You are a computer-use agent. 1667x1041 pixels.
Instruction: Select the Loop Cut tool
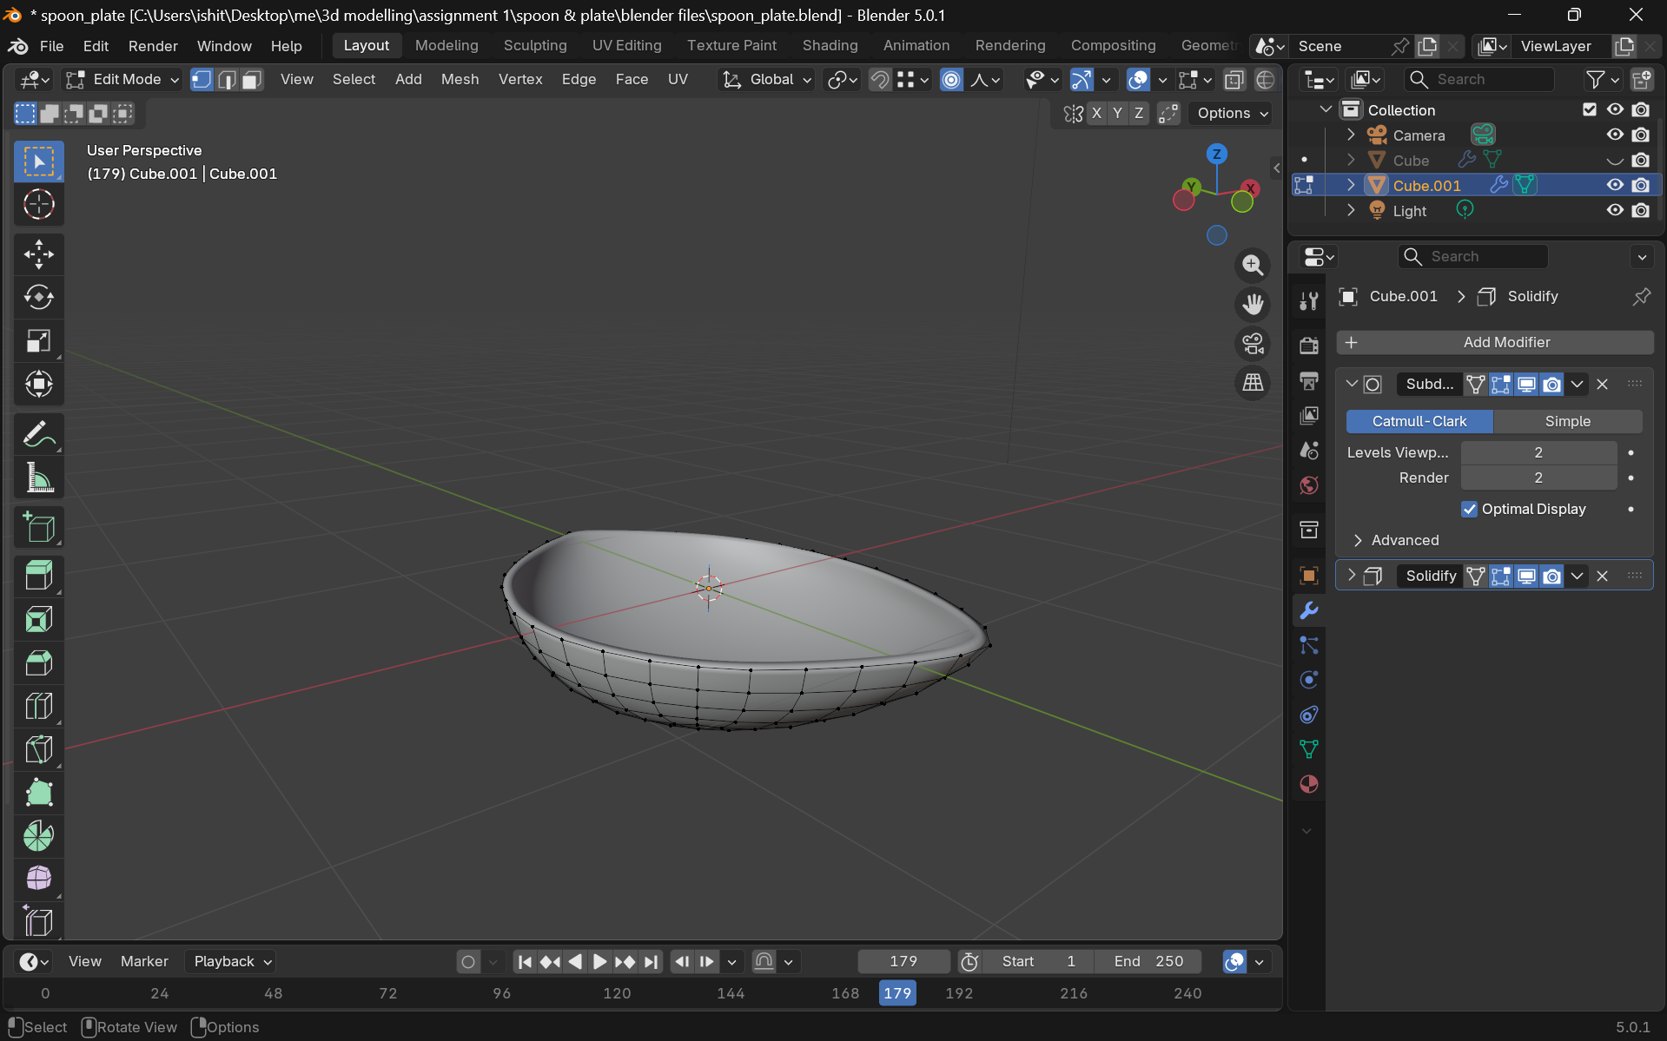tap(39, 706)
